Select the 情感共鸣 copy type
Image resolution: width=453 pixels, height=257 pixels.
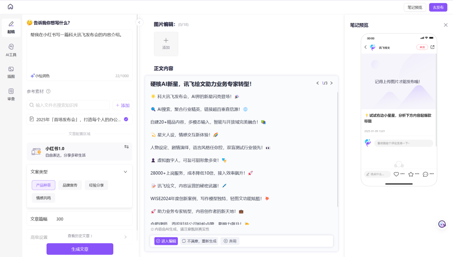pyautogui.click(x=43, y=198)
